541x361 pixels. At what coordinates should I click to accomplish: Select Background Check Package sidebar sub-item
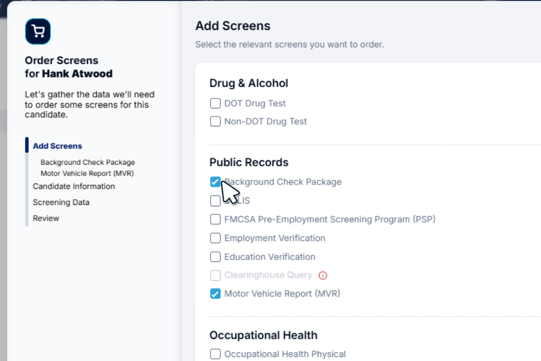tap(87, 162)
